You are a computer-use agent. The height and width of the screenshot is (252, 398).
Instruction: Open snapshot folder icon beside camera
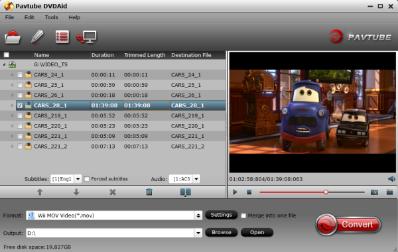(x=389, y=192)
